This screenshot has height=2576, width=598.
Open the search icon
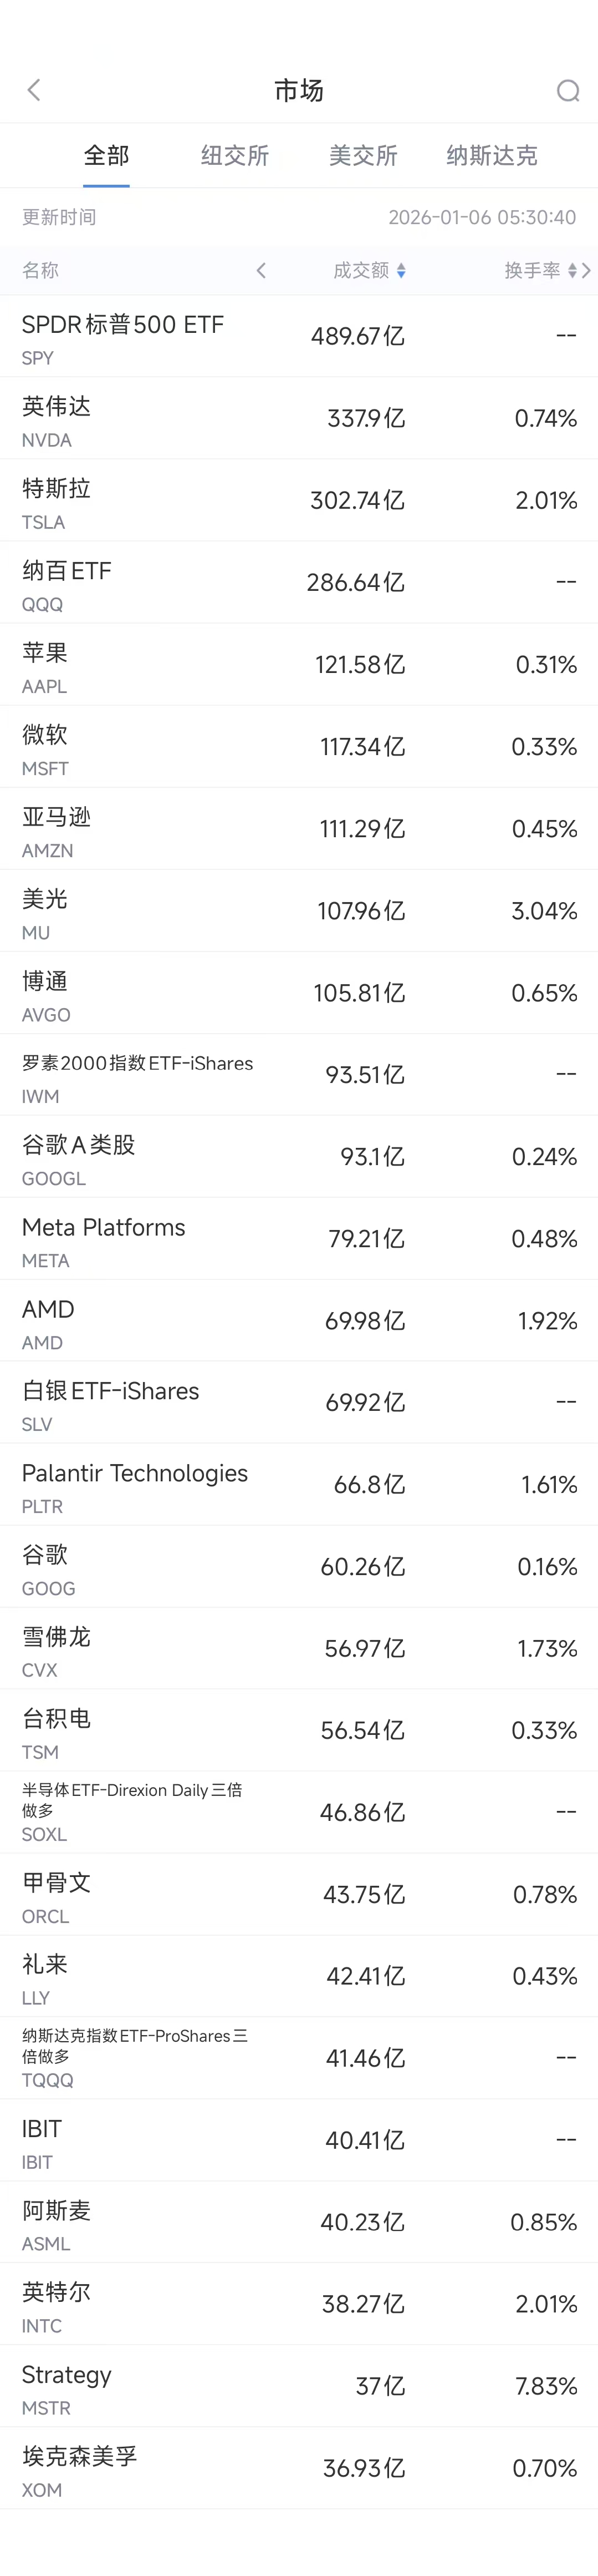click(x=567, y=91)
